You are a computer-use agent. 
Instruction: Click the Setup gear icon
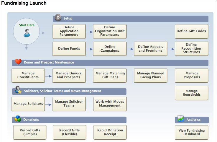click(x=58, y=18)
